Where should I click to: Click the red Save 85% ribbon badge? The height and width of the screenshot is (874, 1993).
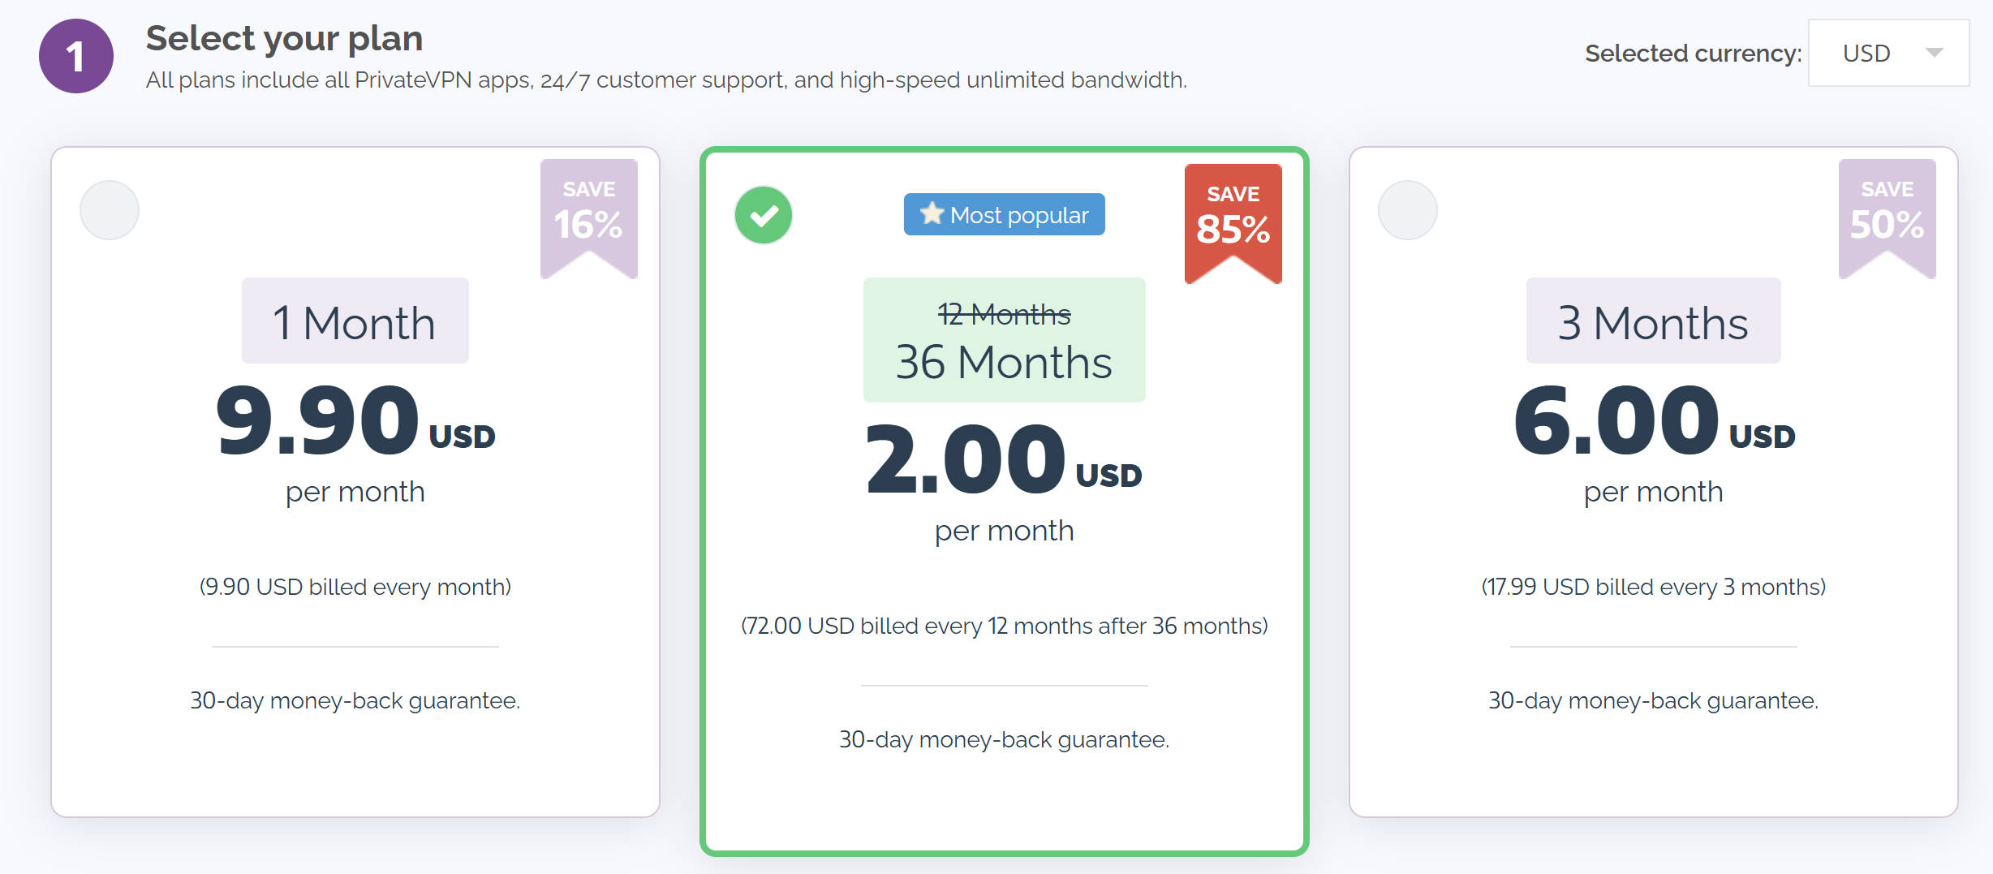(1233, 223)
